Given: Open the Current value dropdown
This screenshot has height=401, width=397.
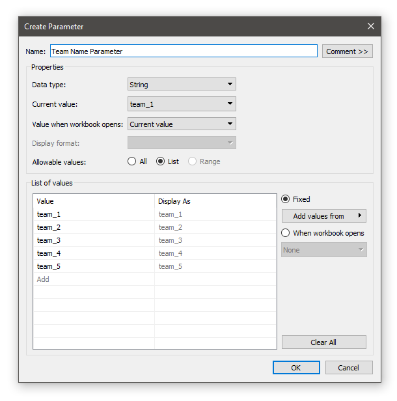Looking at the screenshot, I should pos(182,104).
